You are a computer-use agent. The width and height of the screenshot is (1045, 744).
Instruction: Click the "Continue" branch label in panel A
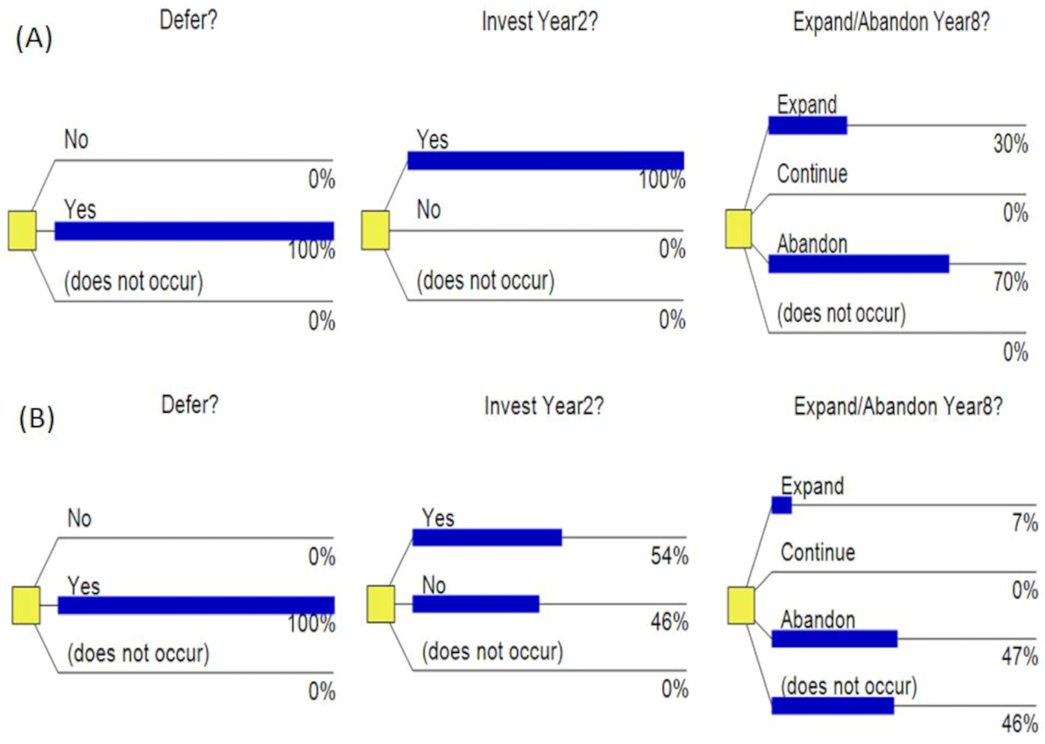coord(812,174)
